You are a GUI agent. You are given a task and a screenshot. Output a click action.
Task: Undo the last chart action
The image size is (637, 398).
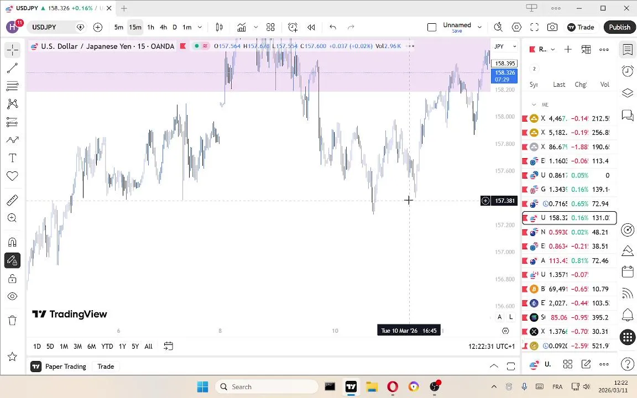333,27
